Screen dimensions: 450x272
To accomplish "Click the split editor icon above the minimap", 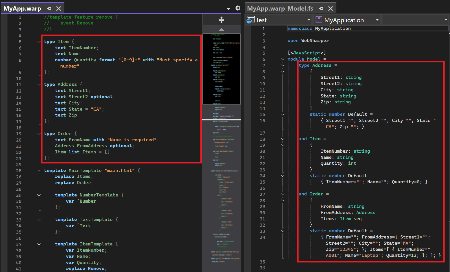I will tap(221, 20).
